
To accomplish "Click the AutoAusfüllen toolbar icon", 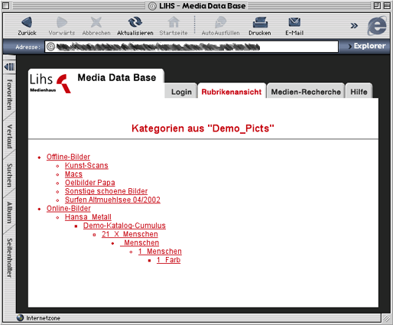I will [220, 22].
